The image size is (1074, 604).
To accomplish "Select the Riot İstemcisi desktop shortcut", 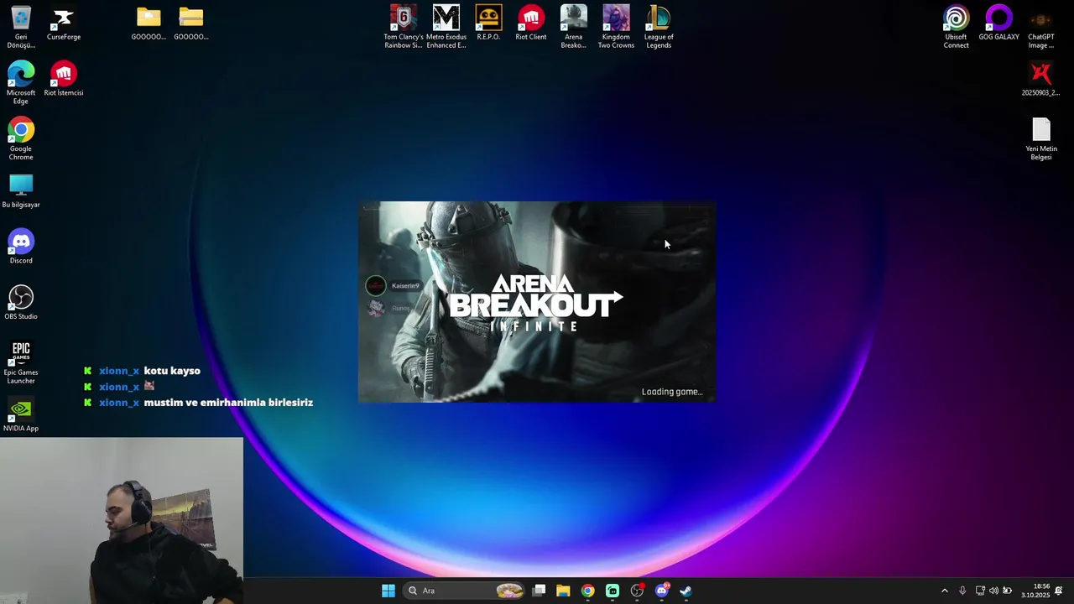I will pyautogui.click(x=64, y=79).
